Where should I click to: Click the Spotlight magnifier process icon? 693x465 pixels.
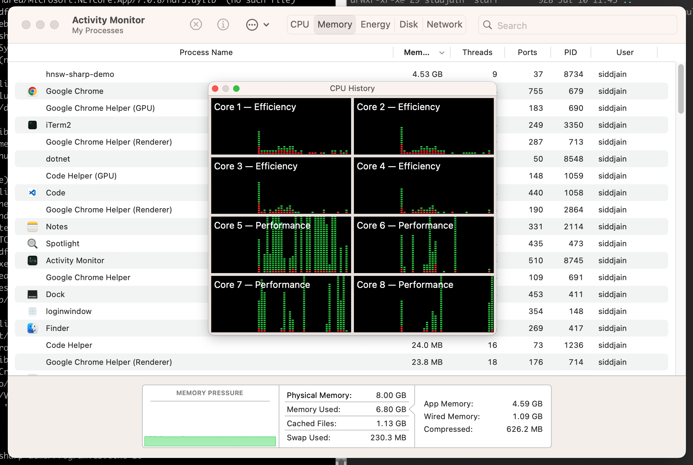tap(32, 243)
